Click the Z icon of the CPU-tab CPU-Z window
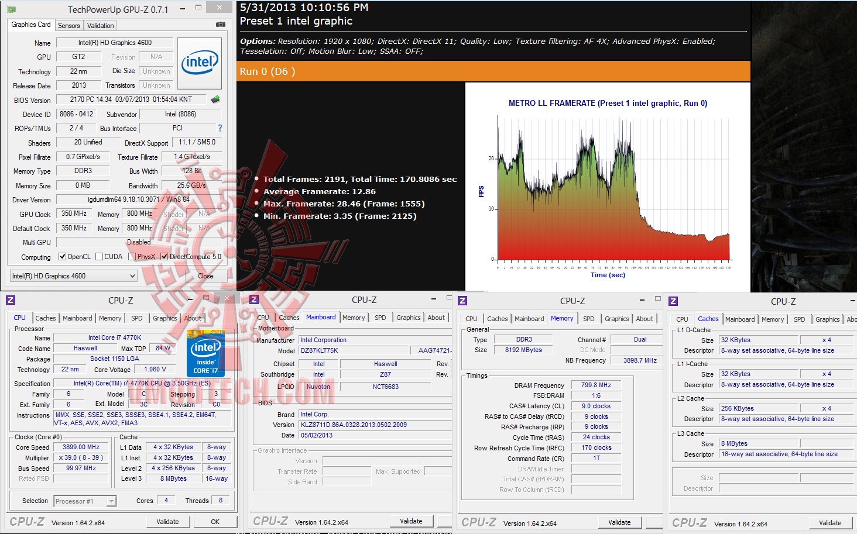This screenshot has height=534, width=857. click(x=10, y=300)
